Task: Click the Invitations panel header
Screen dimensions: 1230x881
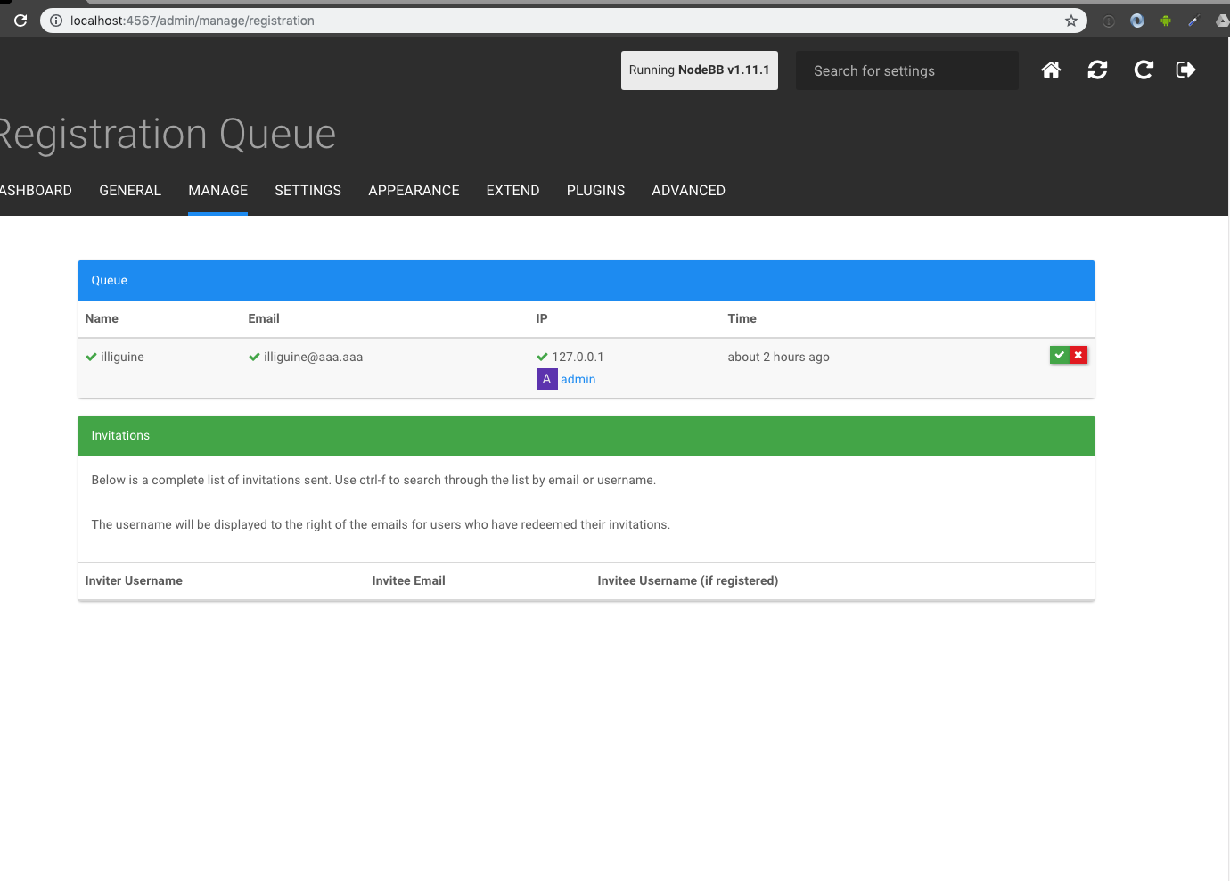Action: [586, 435]
